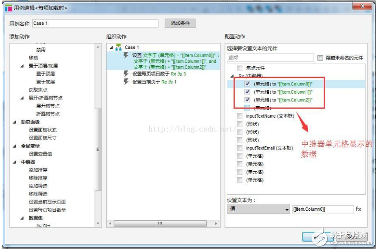This screenshot has height=250, width=376.
Task: Collapse the Case 1 node in 组织动作
Action: pos(111,47)
